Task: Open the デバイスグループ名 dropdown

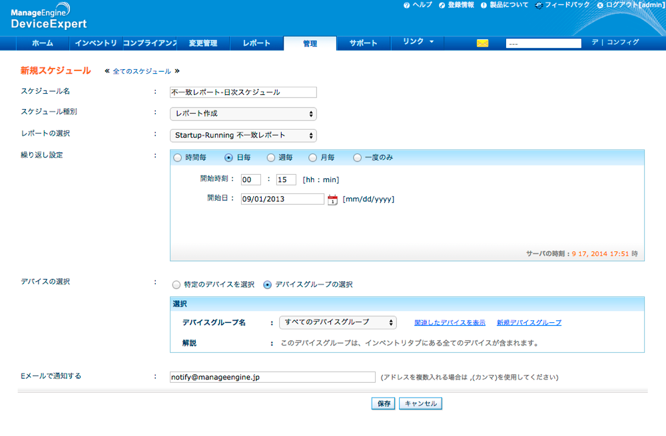Action: 338,322
